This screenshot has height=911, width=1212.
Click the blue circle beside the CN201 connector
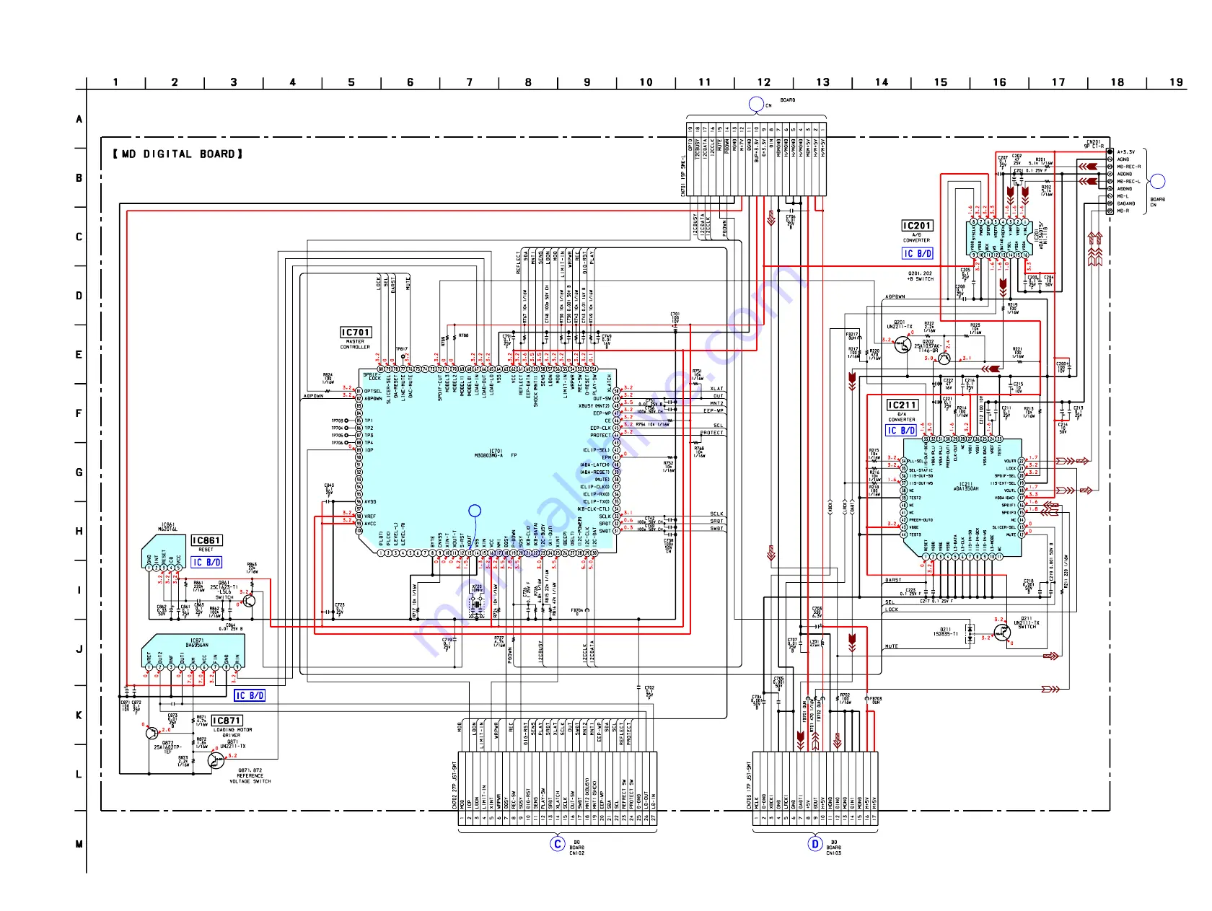click(x=1157, y=181)
